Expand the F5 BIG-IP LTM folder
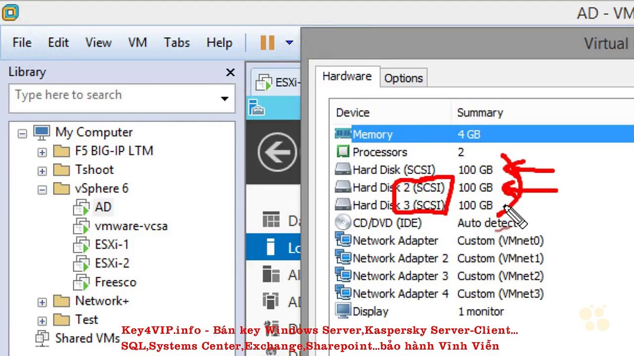Viewport: 634px width, 356px height. [42, 152]
